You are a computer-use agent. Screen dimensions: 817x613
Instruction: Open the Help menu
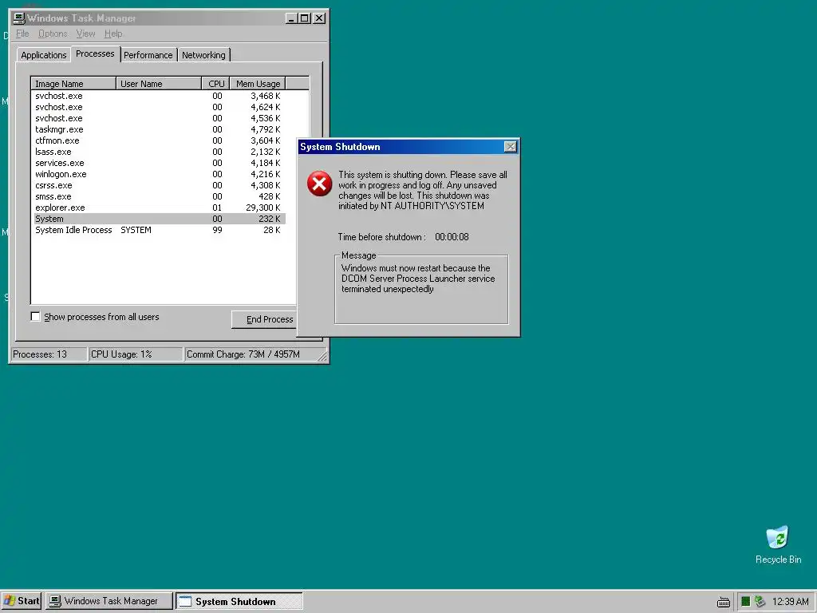[113, 34]
